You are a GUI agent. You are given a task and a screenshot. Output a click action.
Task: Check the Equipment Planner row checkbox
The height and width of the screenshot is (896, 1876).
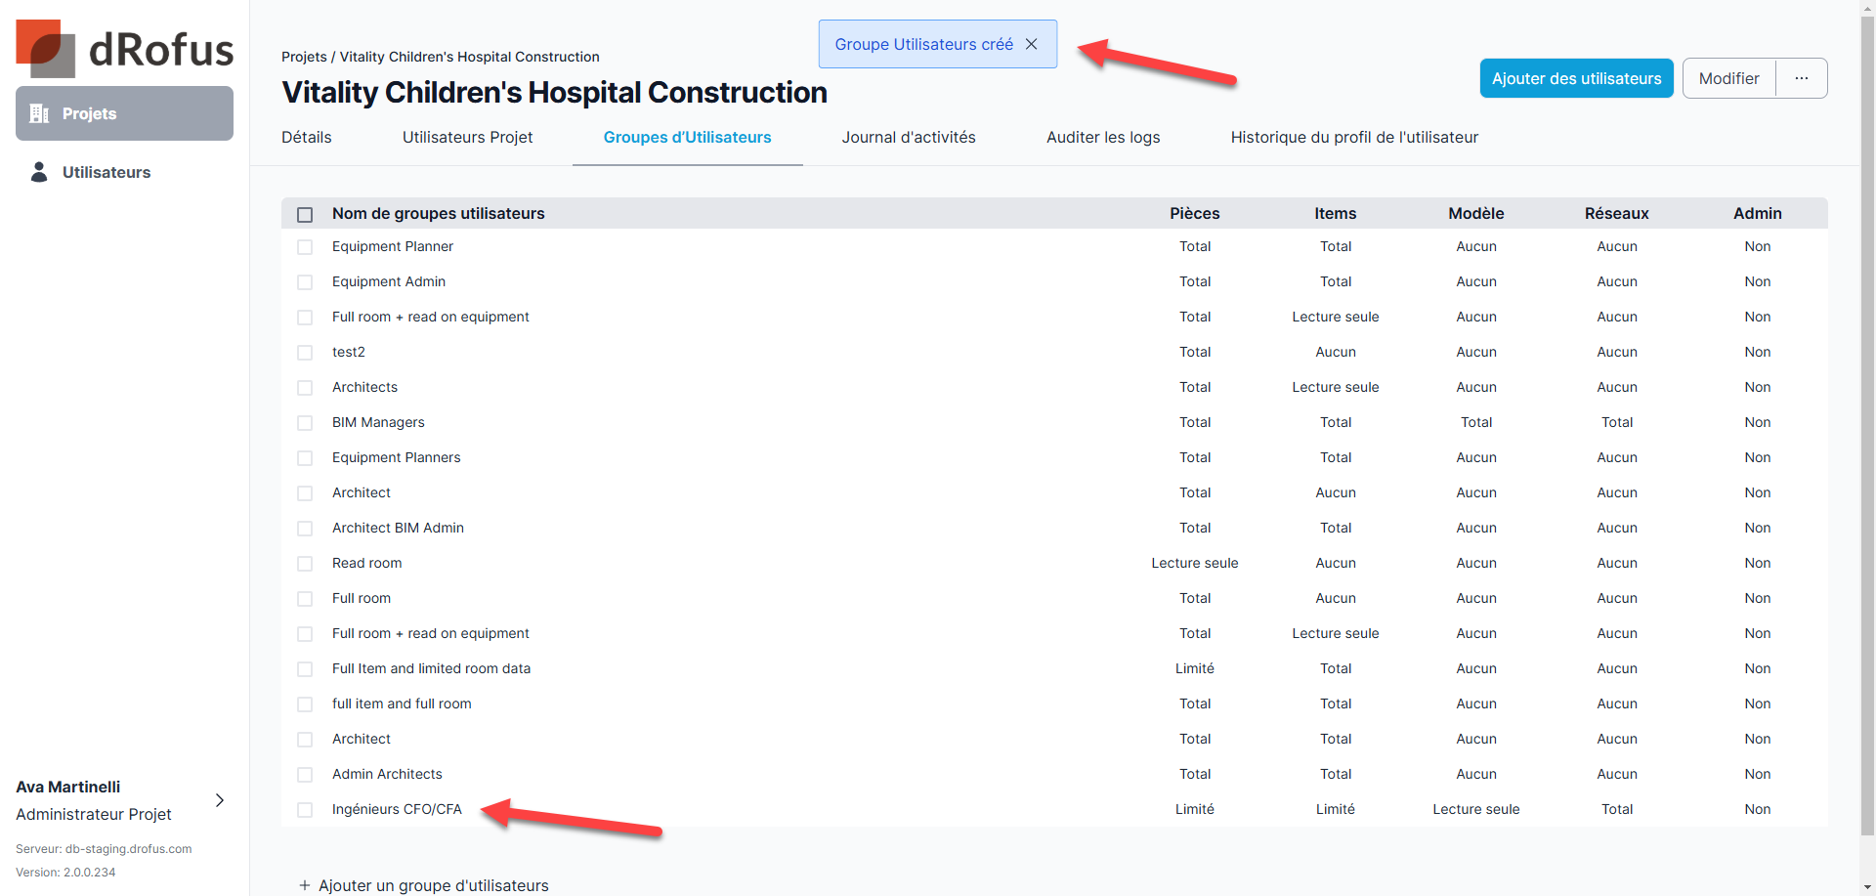pyautogui.click(x=305, y=247)
